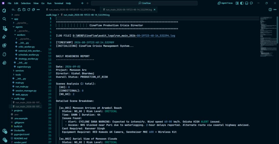Open the Accounts icon in activity bar

tap(4, 131)
